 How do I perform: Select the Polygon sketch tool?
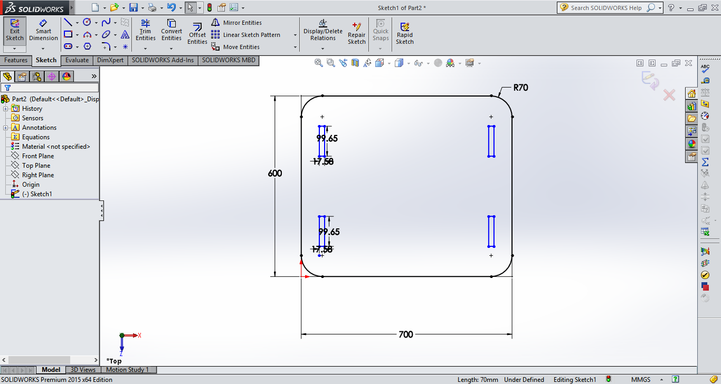pyautogui.click(x=87, y=46)
